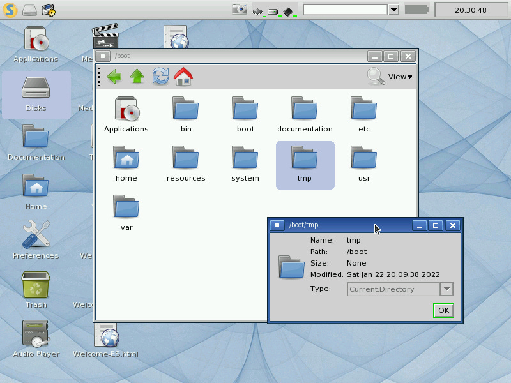Screen dimensions: 511x383
Task: Open the /boot/tmp dialog window menu
Action: tap(277, 225)
